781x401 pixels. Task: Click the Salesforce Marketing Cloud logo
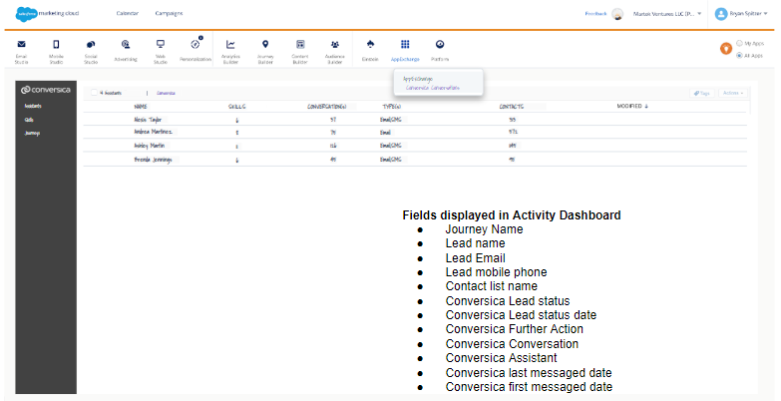47,13
